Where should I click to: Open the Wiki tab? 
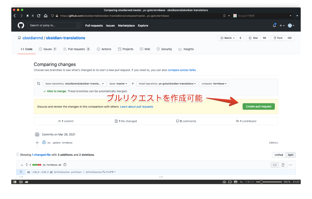(145, 49)
